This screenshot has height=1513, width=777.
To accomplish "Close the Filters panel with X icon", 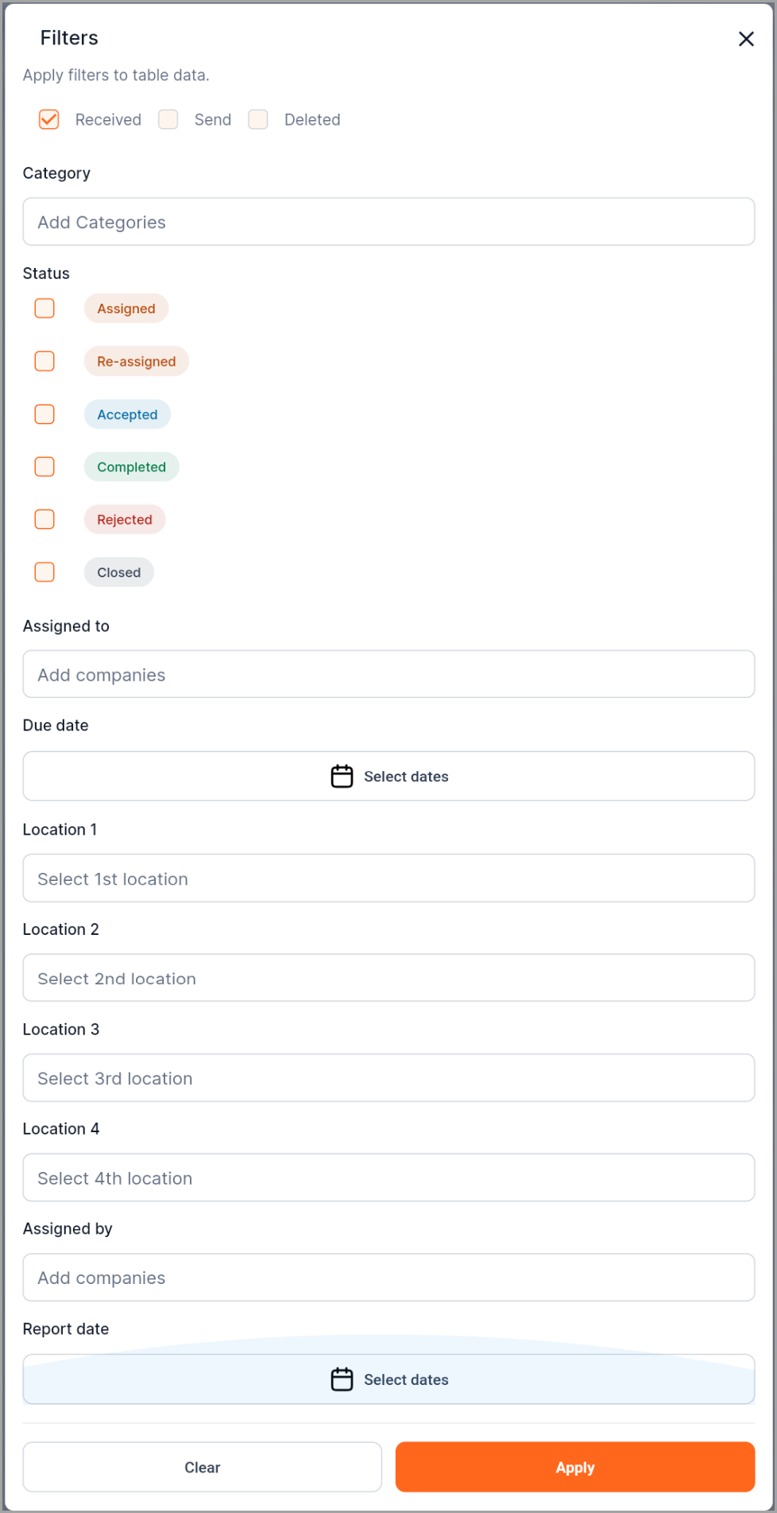I will click(745, 39).
